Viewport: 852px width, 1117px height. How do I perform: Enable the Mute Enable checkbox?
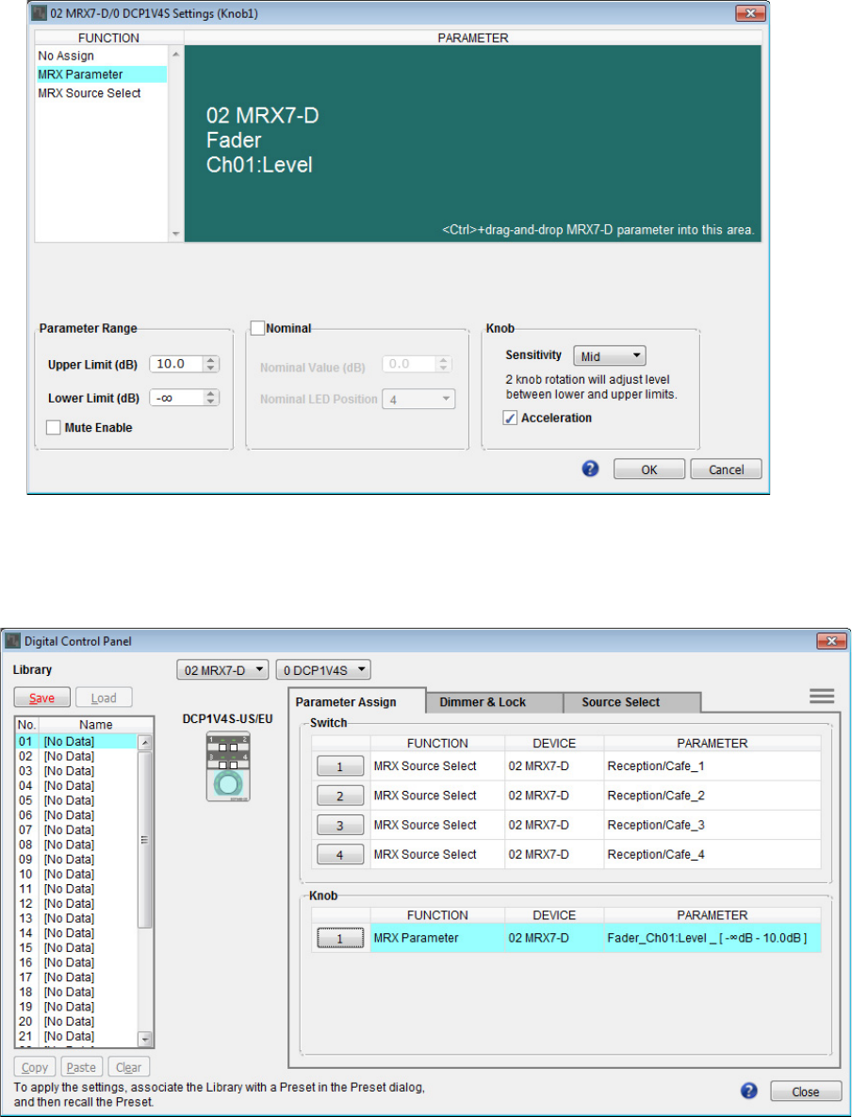(54, 428)
